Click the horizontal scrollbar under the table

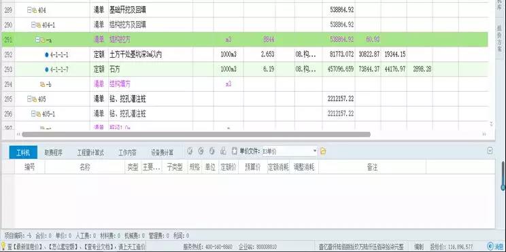point(196,134)
